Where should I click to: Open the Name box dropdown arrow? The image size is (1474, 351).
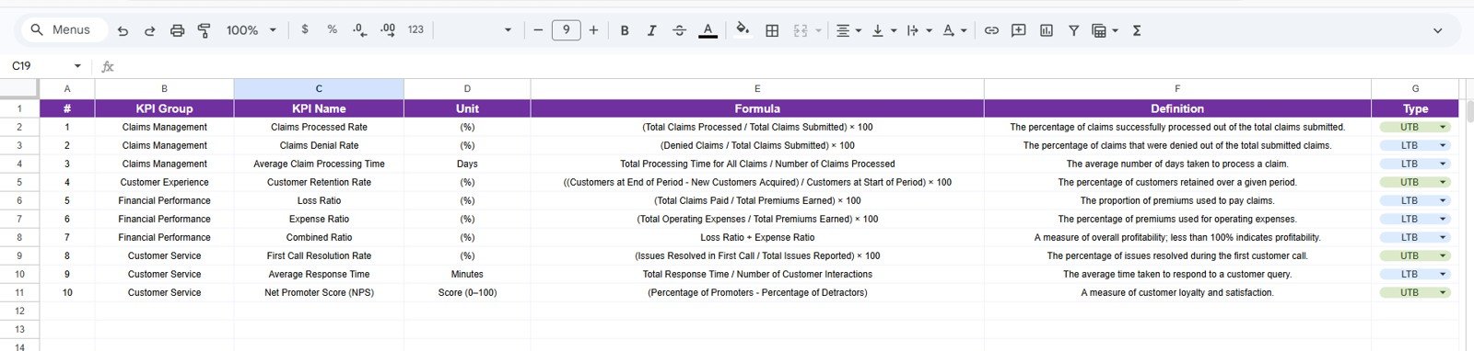coord(77,66)
